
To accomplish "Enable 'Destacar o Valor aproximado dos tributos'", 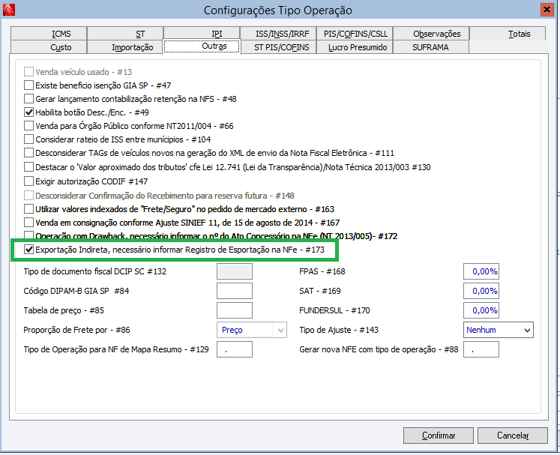I will 28,167.
